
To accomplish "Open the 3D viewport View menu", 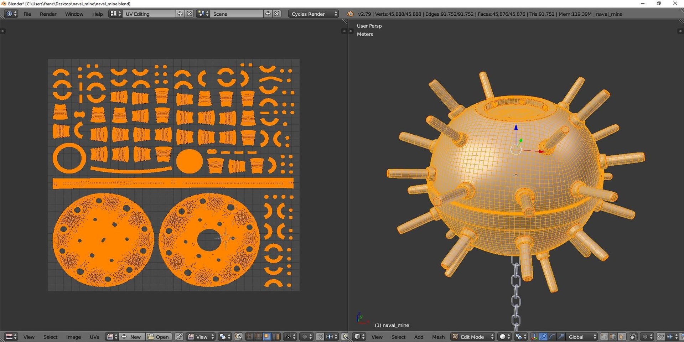I will coord(377,337).
